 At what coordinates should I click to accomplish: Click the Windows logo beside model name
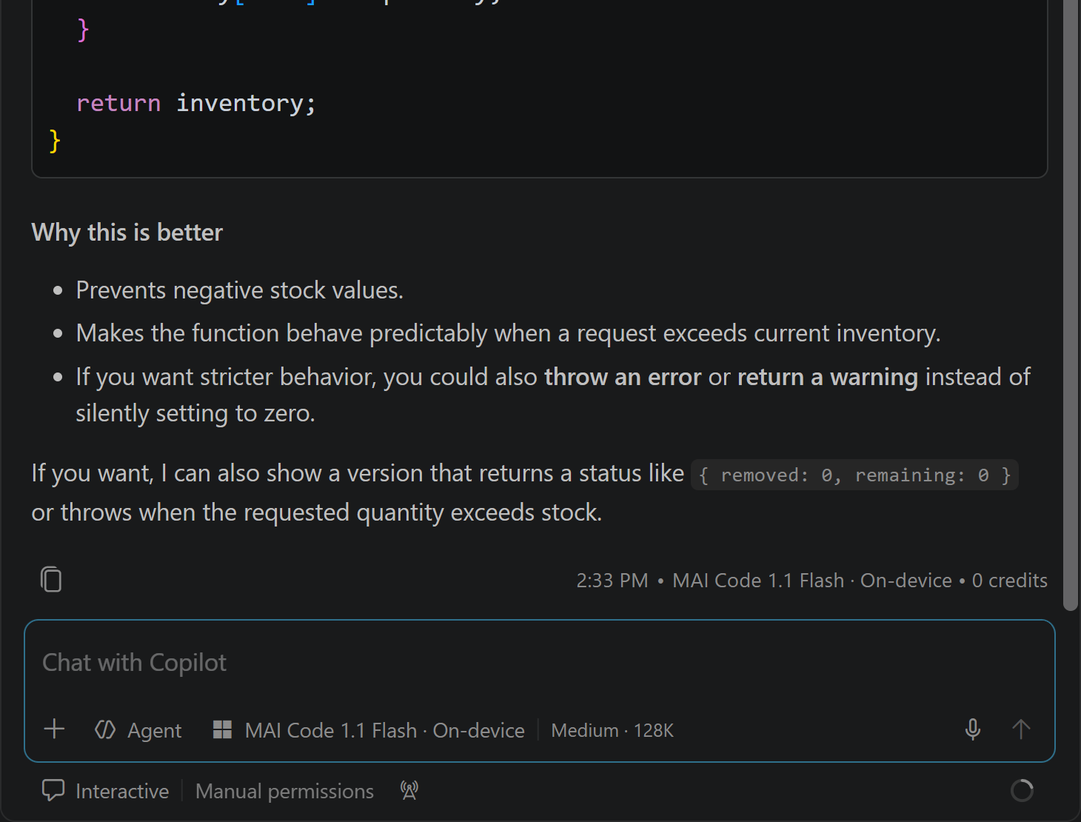[x=222, y=730]
